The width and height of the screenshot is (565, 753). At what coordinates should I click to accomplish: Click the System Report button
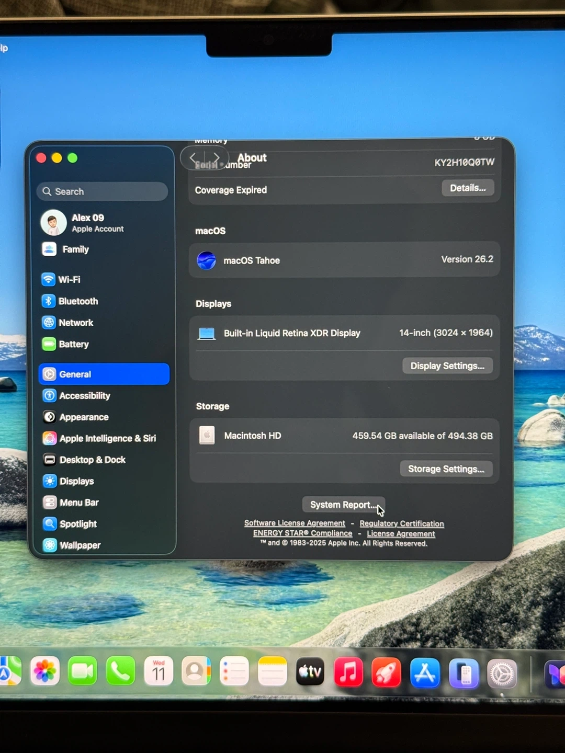(x=343, y=505)
